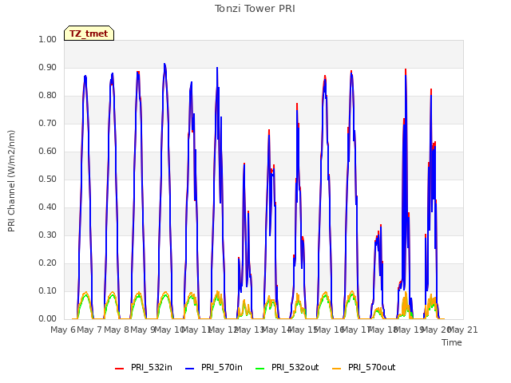Click the Tonzi Tower PRI chart title
The image size is (511, 383).
coord(255,9)
